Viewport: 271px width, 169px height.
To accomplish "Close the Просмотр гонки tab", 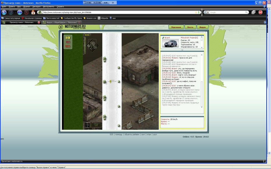I will pos(39,22).
